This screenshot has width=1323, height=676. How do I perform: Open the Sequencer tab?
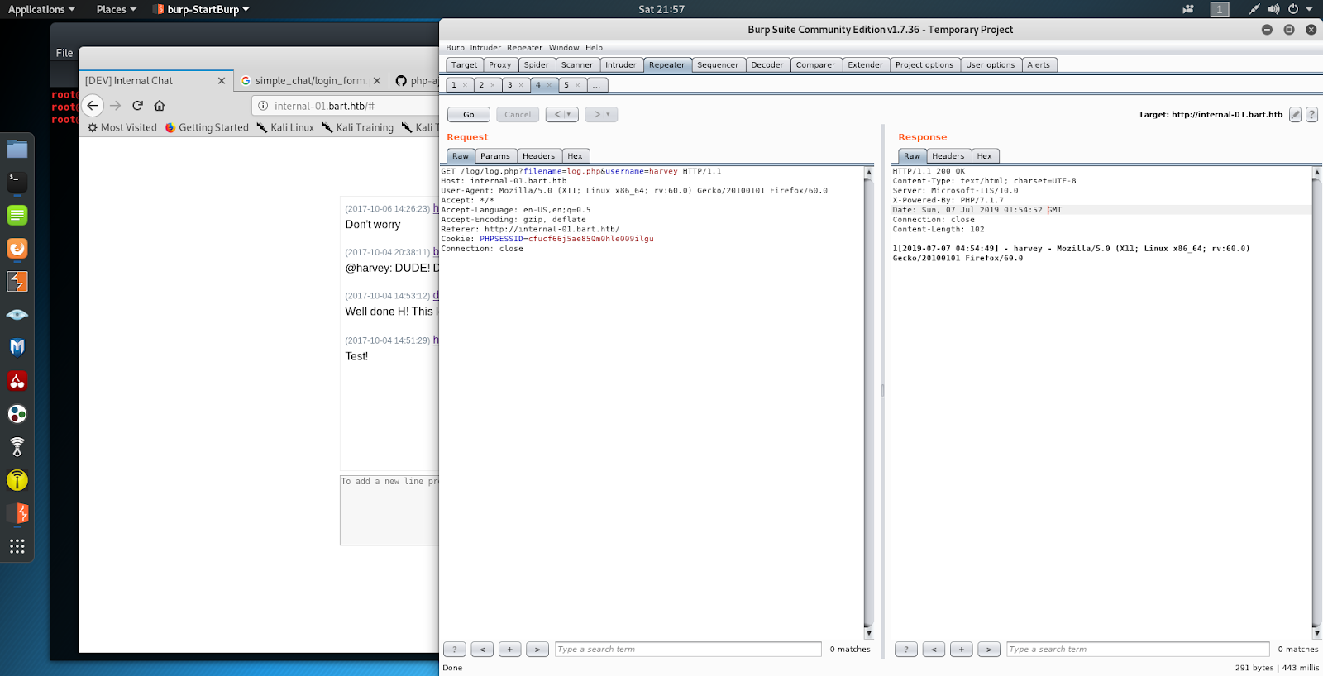(x=718, y=65)
